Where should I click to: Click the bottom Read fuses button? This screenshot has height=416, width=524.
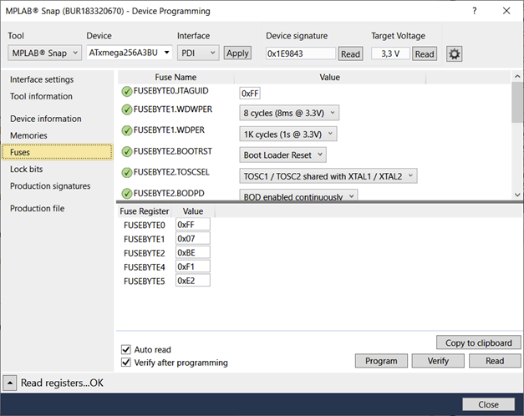click(x=495, y=361)
